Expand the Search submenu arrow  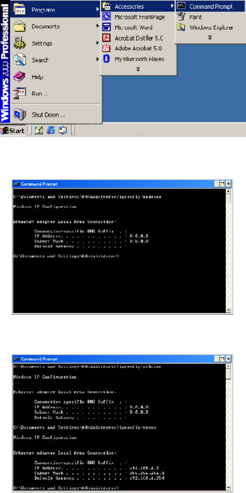pos(98,60)
